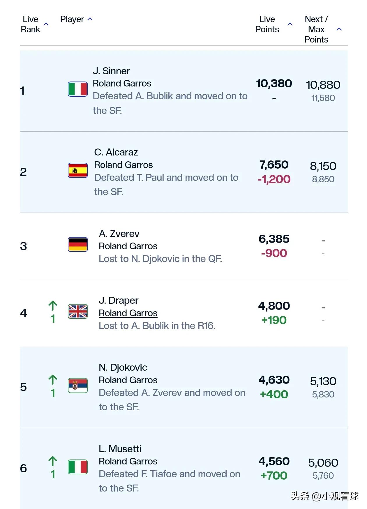The height and width of the screenshot is (509, 367).
Task: Open C. Alcaraz player name
Action: [x=116, y=152]
